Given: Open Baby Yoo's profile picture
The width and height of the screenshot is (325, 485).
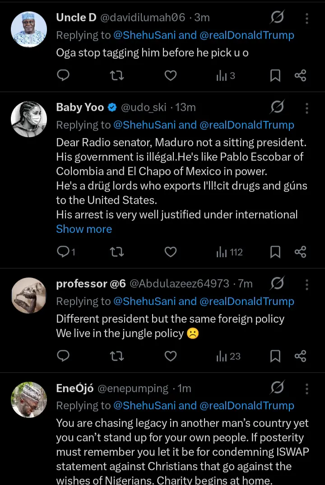Looking at the screenshot, I should click(29, 119).
